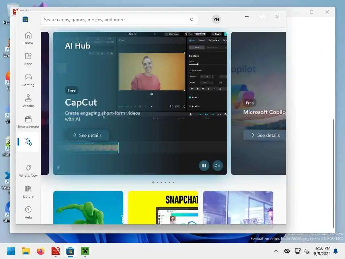Select the sixth carousel page dot

tap(174, 182)
